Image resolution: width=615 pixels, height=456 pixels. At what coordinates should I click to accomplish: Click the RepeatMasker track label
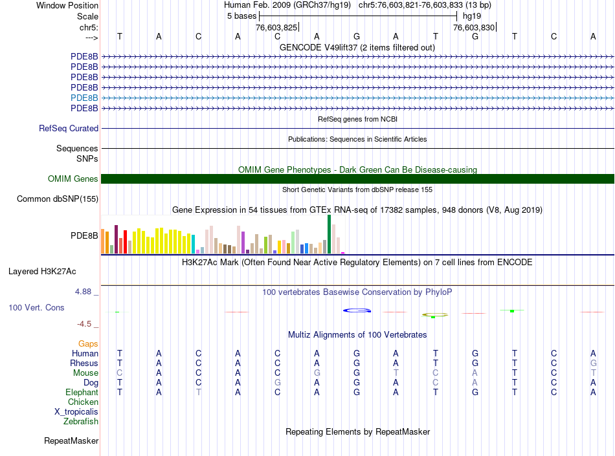(71, 441)
